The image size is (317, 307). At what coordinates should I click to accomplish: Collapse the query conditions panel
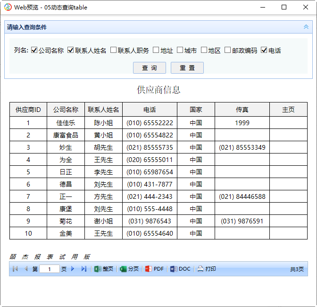tap(306, 27)
